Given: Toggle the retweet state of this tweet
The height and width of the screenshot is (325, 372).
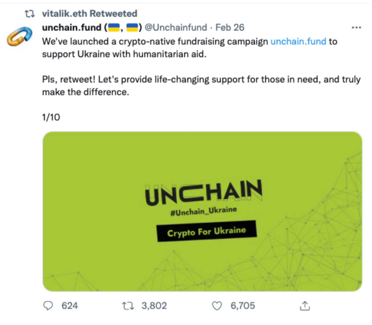Looking at the screenshot, I should [129, 306].
